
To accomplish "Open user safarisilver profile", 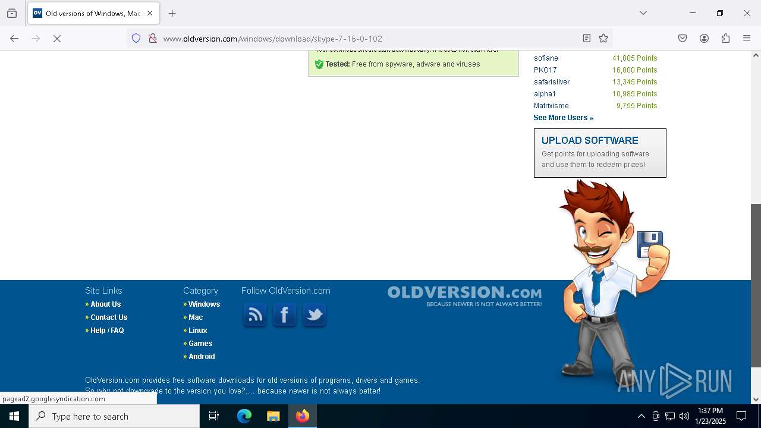I will click(552, 82).
